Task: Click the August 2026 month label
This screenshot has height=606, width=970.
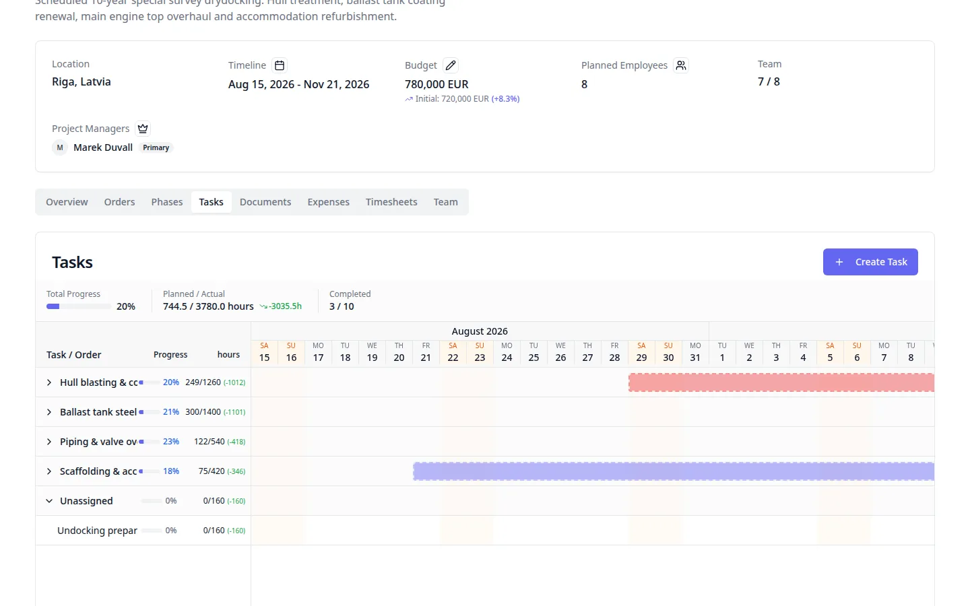Action: [x=480, y=331]
